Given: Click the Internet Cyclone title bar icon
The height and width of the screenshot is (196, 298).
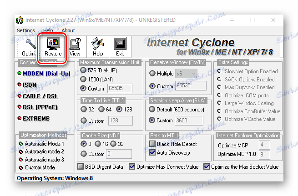Looking at the screenshot, I should click(20, 20).
